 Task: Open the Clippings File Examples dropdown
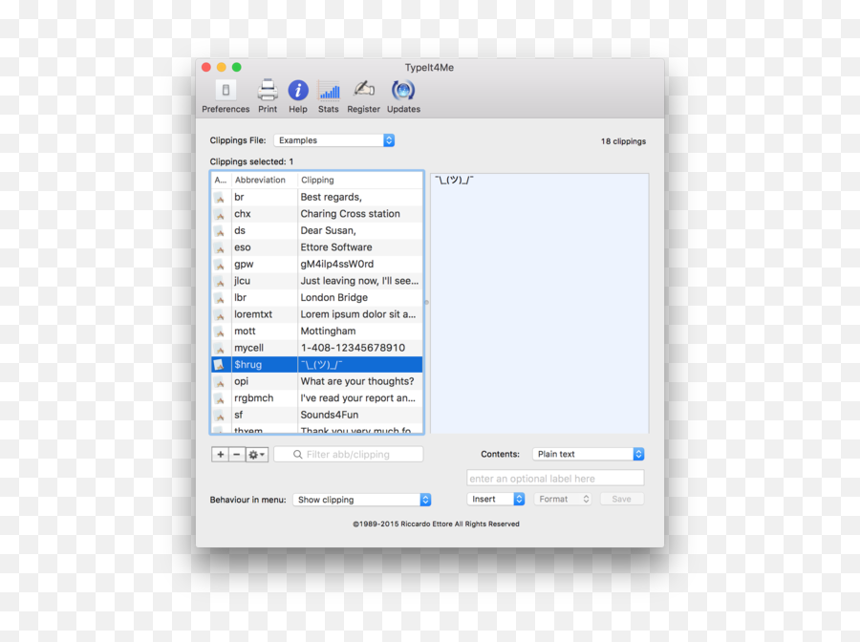click(x=334, y=140)
